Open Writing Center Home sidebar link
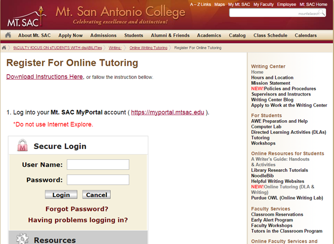The width and height of the screenshot is (334, 244). coord(257,72)
